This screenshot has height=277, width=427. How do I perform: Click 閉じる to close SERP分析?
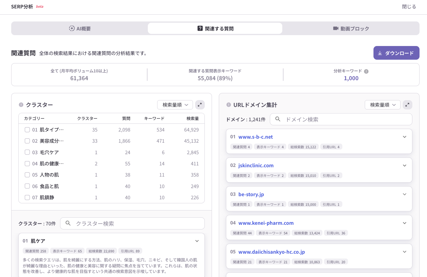(409, 7)
